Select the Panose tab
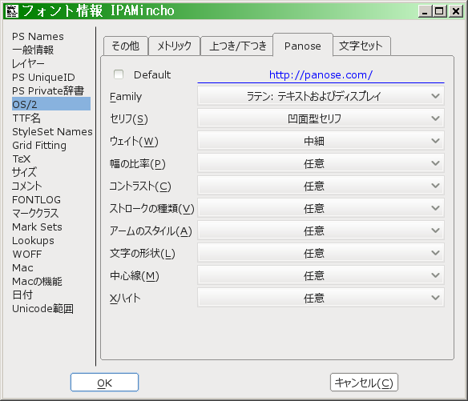This screenshot has height=401, width=468. tap(303, 46)
